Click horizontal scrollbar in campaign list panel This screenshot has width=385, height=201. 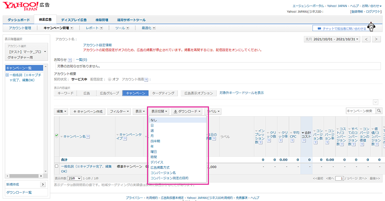click(24, 176)
